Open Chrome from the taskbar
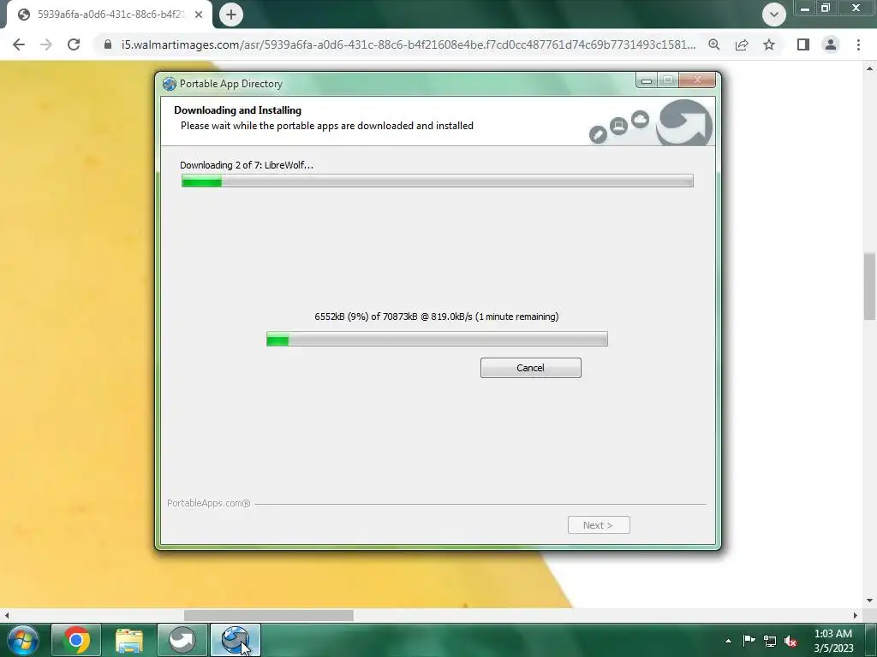This screenshot has width=877, height=657. (76, 640)
